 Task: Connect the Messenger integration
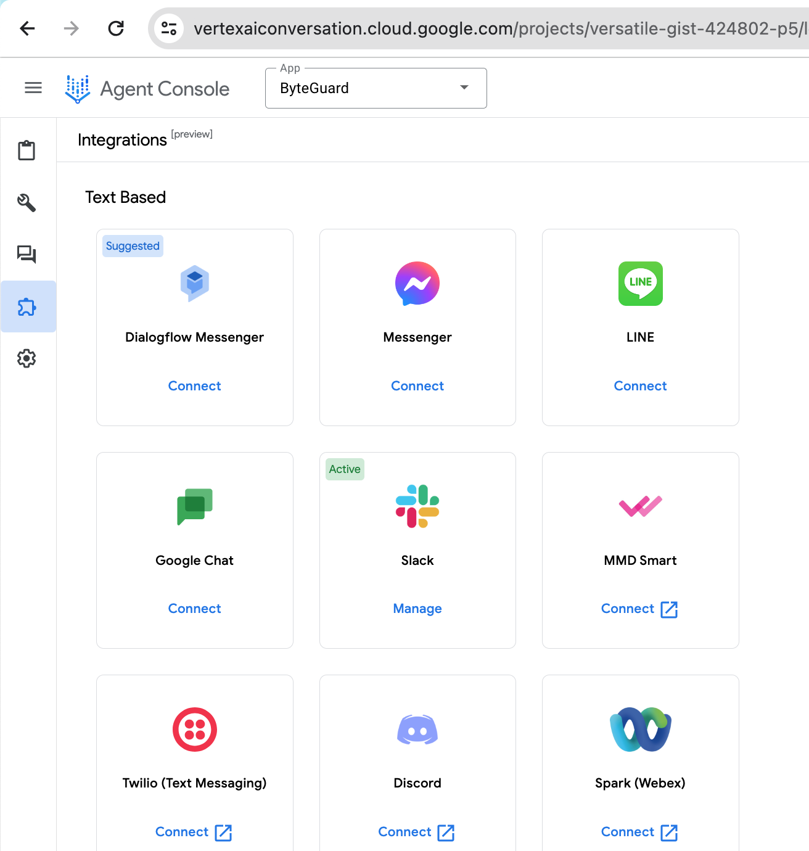click(x=417, y=386)
